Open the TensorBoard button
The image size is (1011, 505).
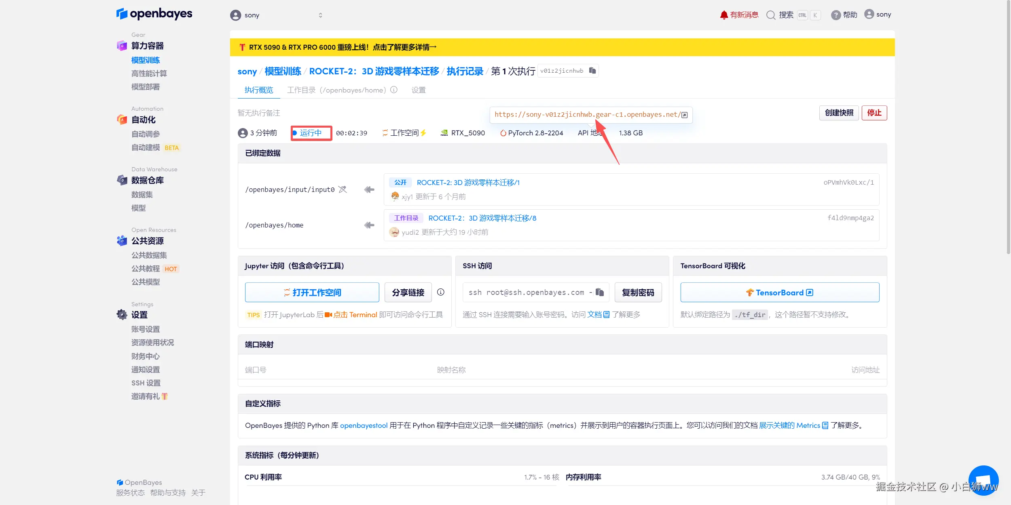[x=779, y=292]
